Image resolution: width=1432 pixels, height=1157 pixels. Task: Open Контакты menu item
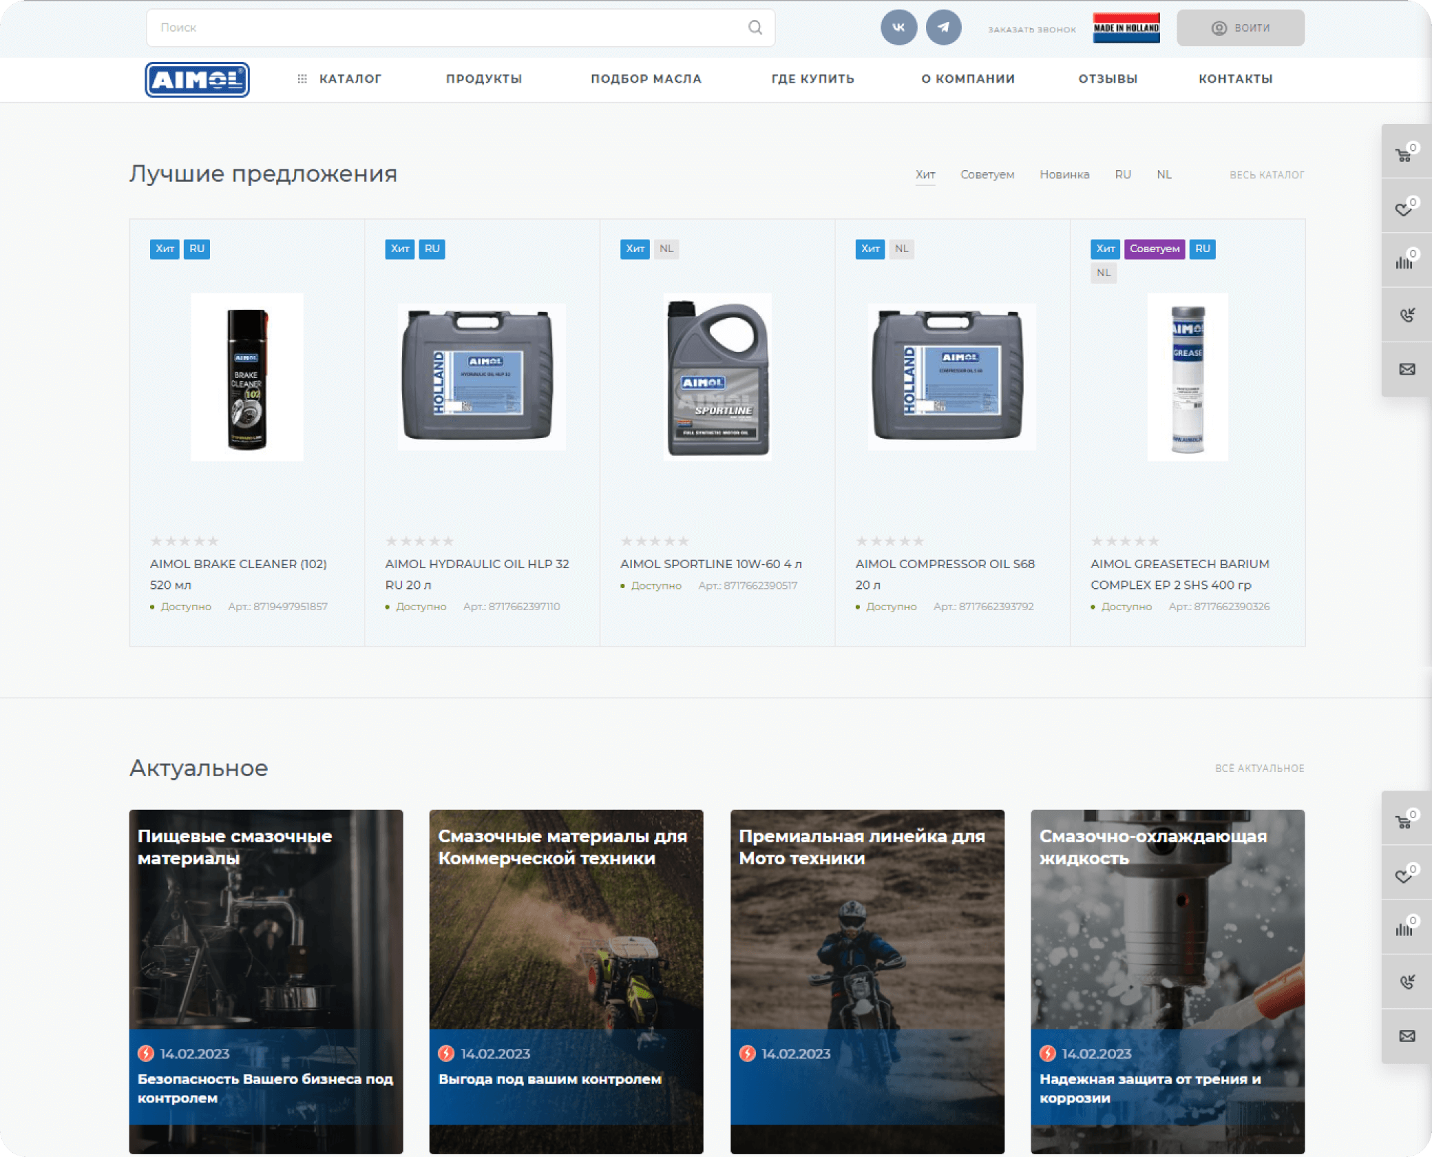pyautogui.click(x=1235, y=79)
